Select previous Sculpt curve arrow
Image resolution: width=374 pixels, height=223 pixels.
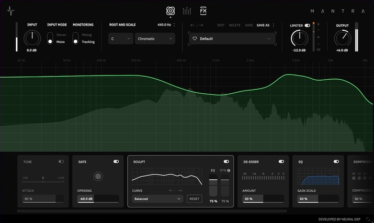click(171, 191)
